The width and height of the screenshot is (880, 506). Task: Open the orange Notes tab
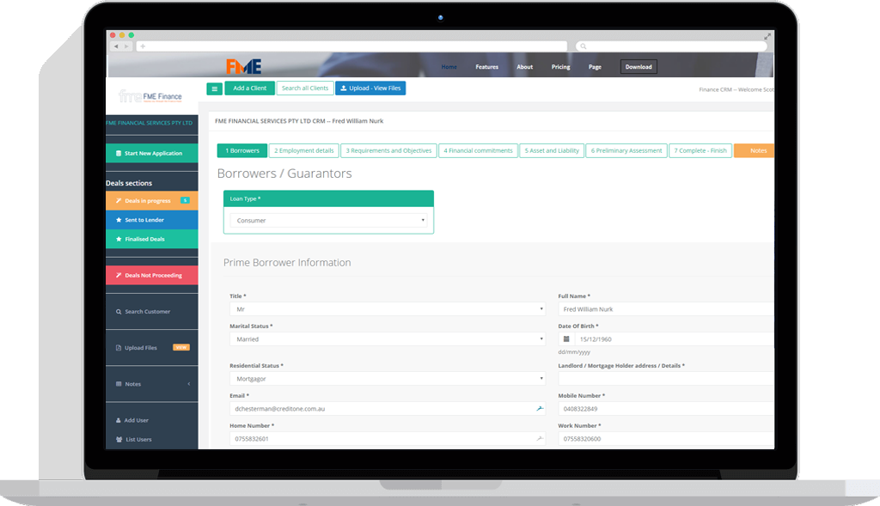(x=755, y=151)
